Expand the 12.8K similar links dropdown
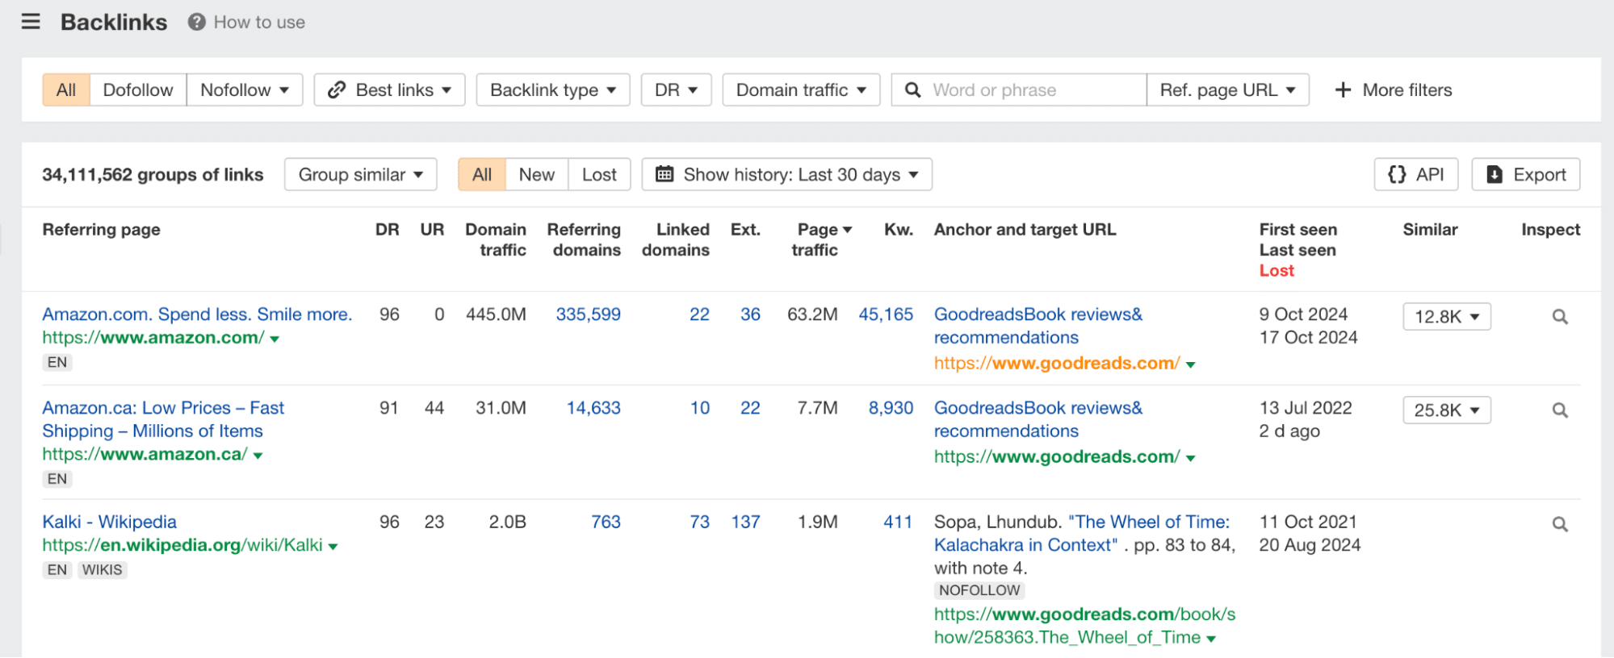This screenshot has height=658, width=1614. [1447, 317]
